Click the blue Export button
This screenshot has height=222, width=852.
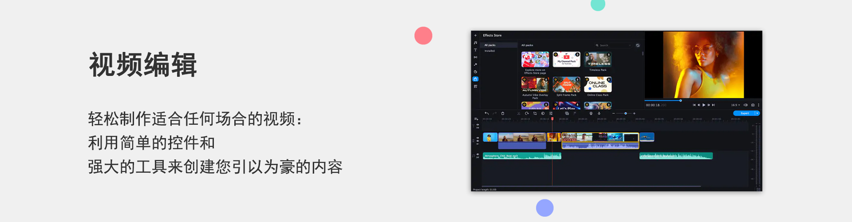[744, 113]
